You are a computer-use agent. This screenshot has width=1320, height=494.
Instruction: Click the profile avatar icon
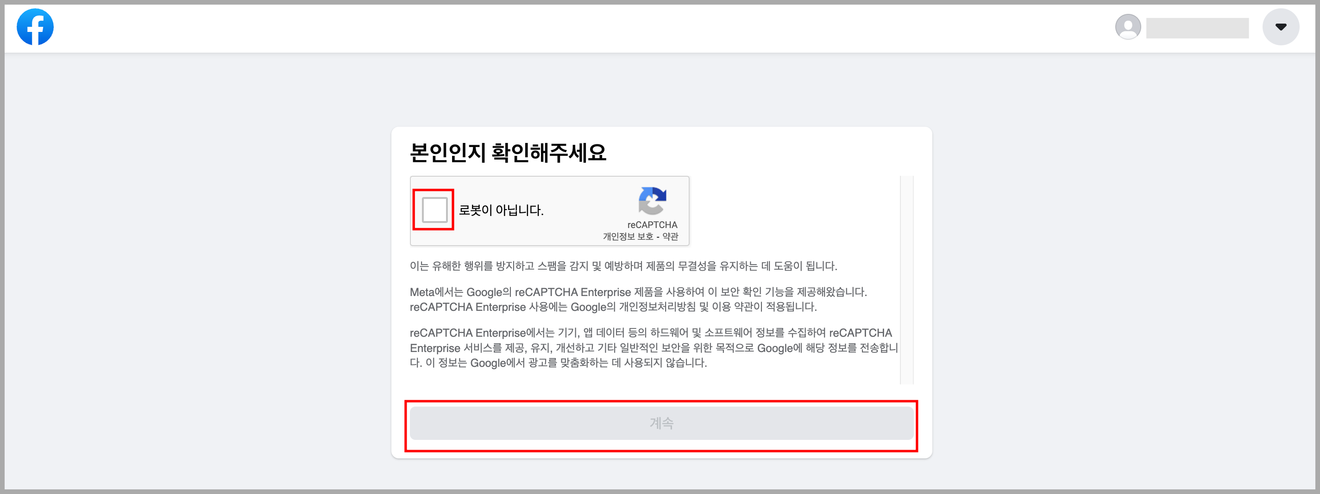click(1127, 27)
